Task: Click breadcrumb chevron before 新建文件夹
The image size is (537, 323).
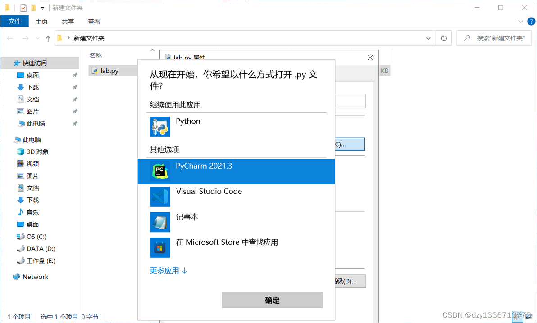Action: tap(68, 38)
